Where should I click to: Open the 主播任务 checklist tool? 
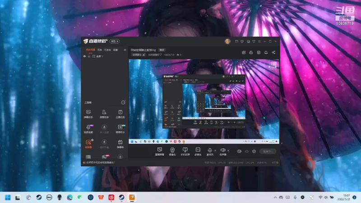[x=120, y=114]
